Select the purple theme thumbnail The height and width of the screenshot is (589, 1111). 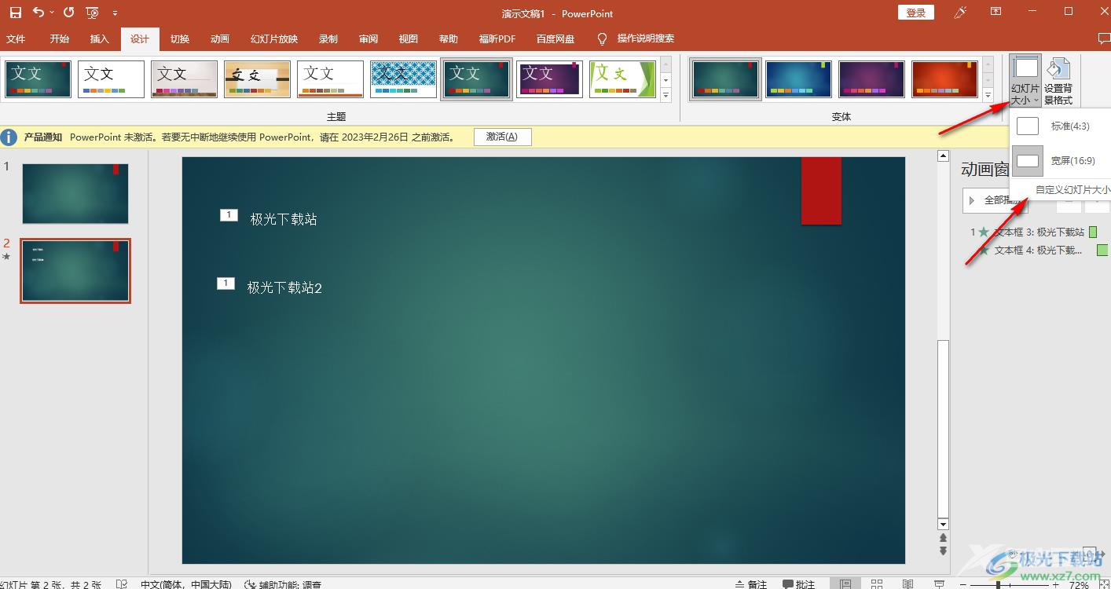pyautogui.click(x=549, y=79)
